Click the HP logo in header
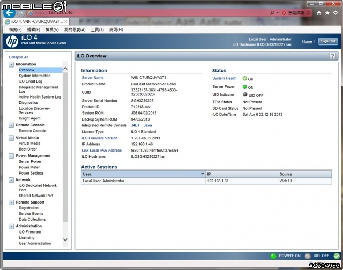Image resolution: width=343 pixels, height=270 pixels. click(x=12, y=41)
